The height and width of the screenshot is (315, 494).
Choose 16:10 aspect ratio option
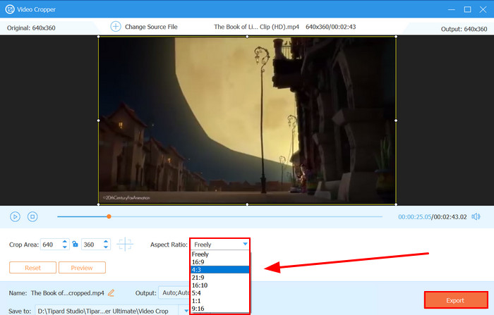coord(220,285)
